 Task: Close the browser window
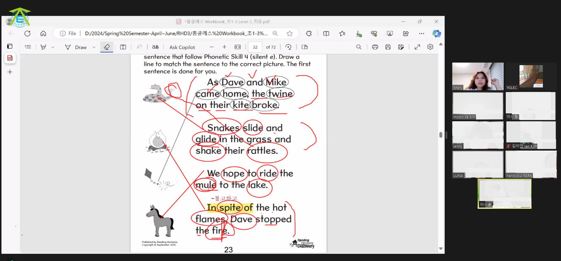tap(436, 21)
